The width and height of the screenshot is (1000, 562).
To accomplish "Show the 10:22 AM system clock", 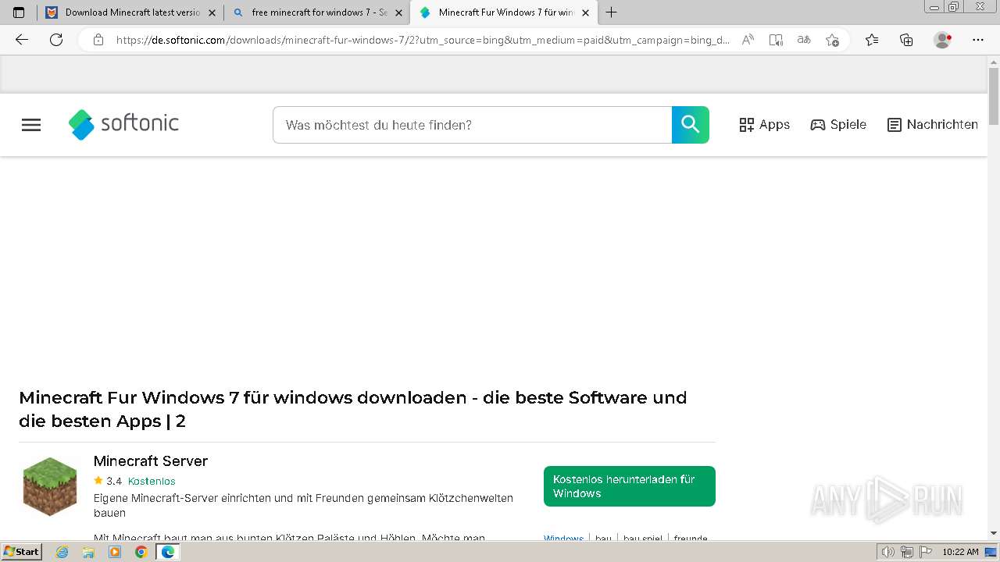I will coord(960,552).
